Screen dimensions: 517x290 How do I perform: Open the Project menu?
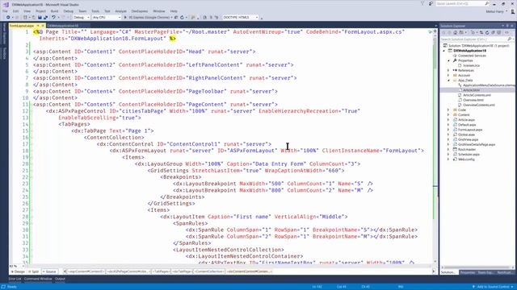[41, 11]
